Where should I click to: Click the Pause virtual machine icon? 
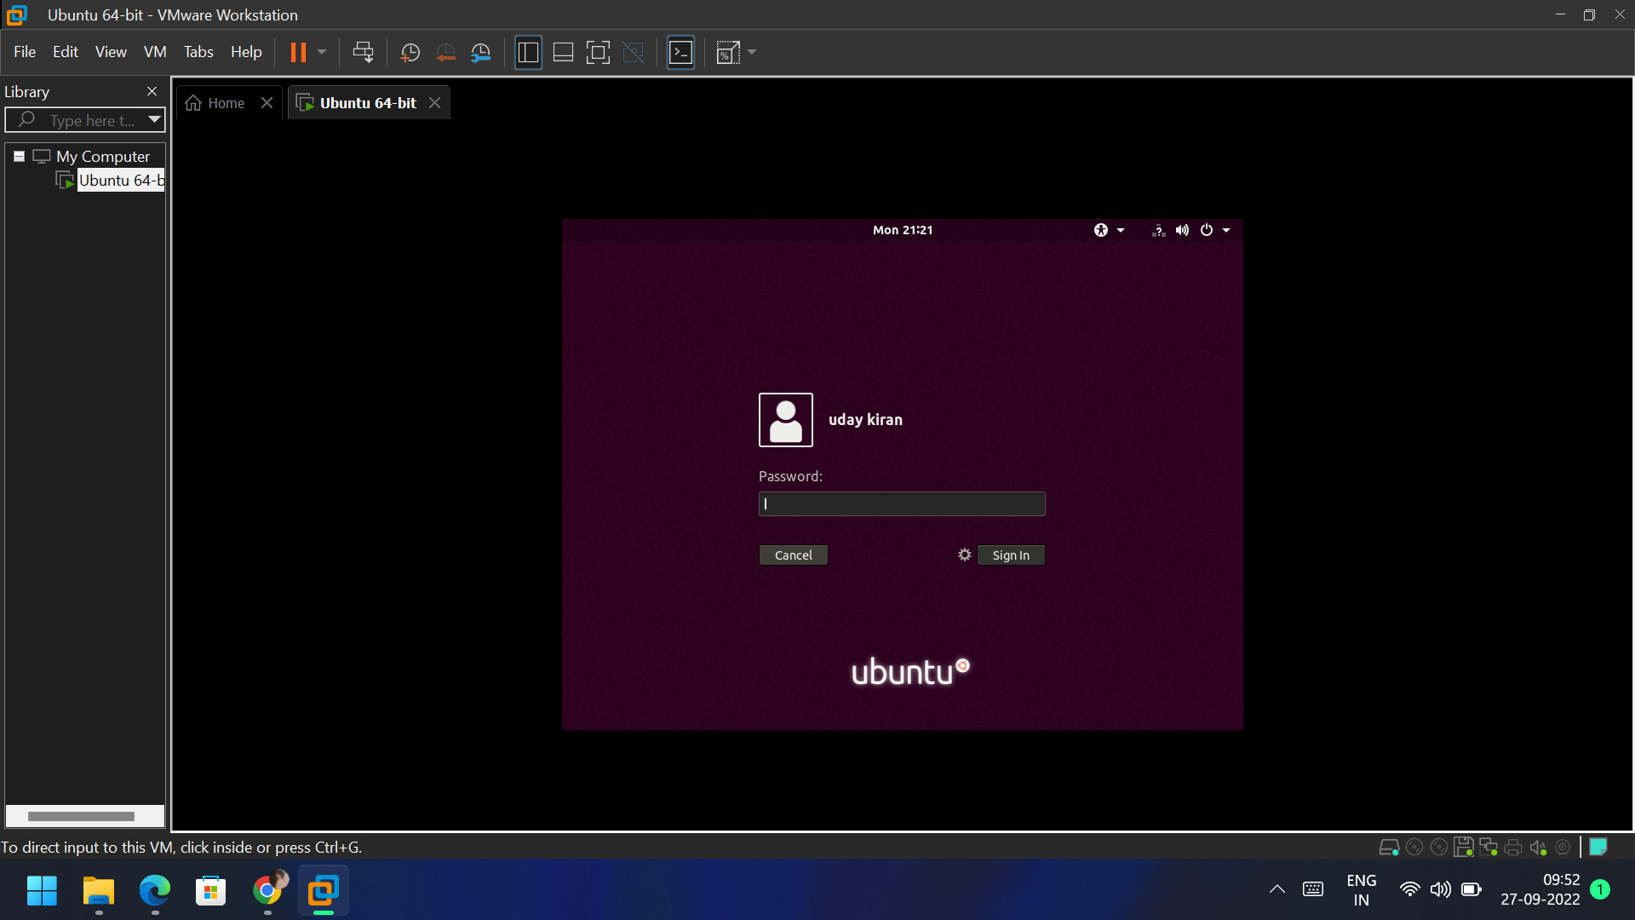click(298, 53)
